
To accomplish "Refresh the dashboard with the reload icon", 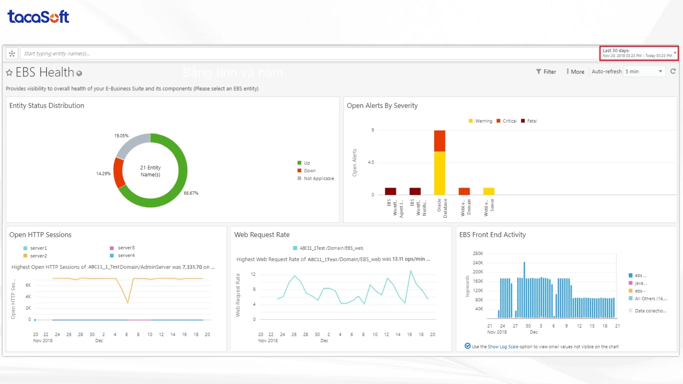I will 673,71.
